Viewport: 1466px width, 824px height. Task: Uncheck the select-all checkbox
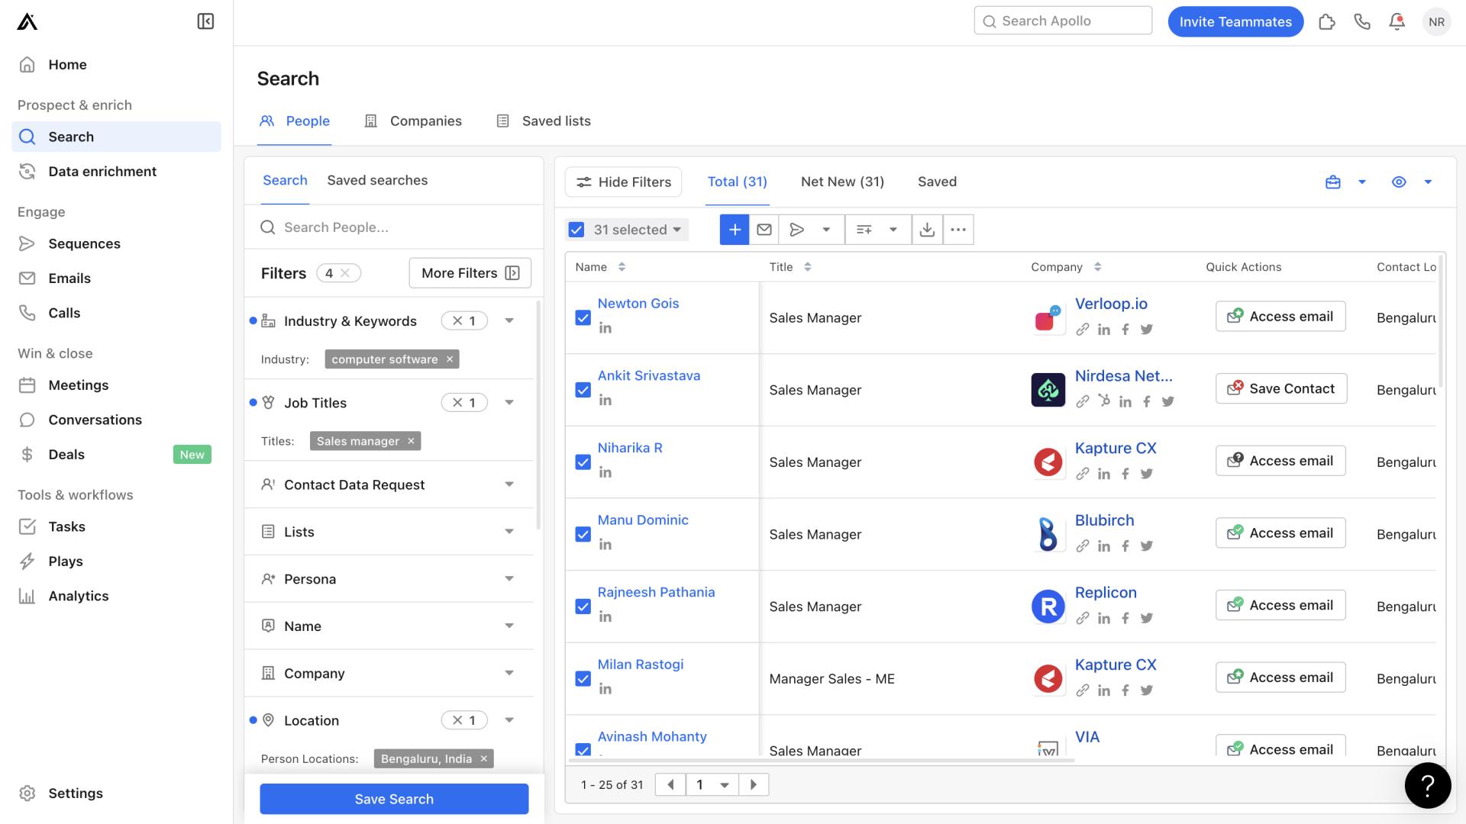[576, 230]
